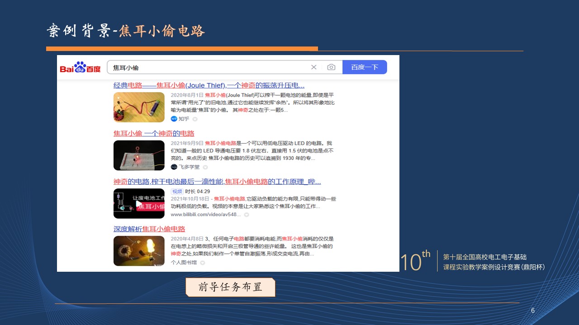Expand the dropdown arrow next to 个人图书馆
Image resolution: width=579 pixels, height=325 pixels.
[x=203, y=263]
